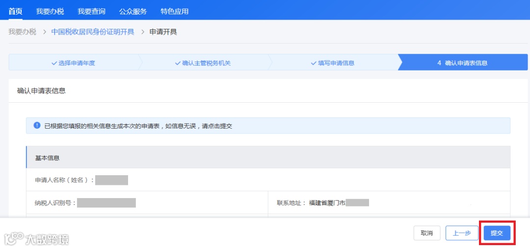The image size is (530, 249).
Task: Click 我要办税 in the breadcrumb
Action: [x=22, y=32]
